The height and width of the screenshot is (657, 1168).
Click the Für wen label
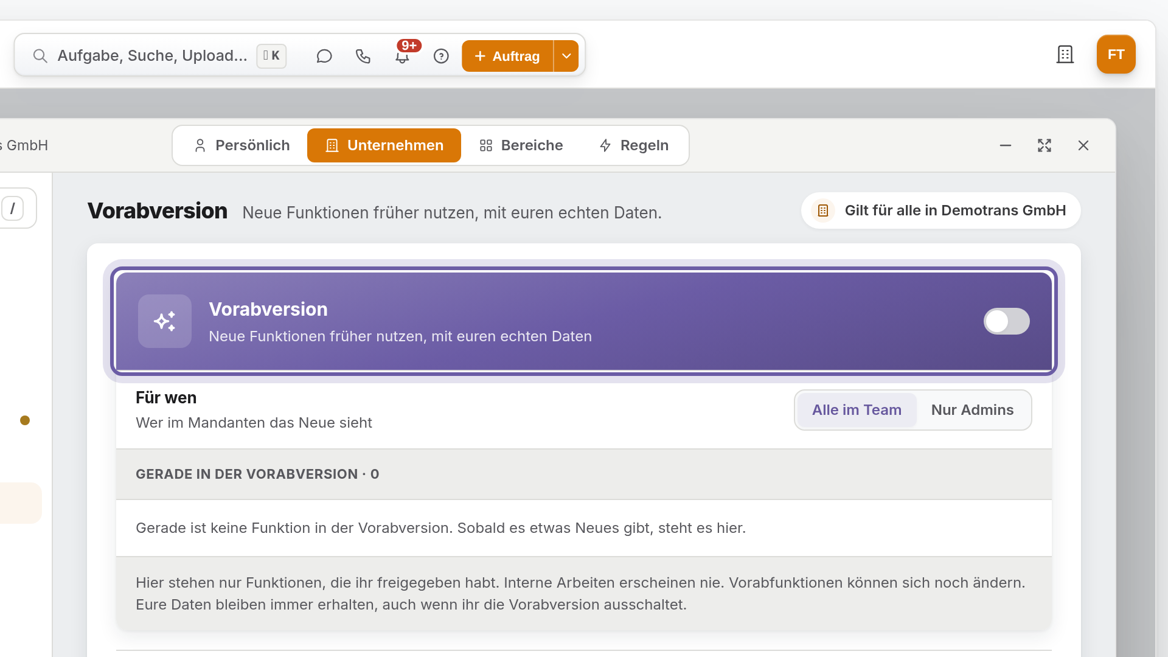166,398
